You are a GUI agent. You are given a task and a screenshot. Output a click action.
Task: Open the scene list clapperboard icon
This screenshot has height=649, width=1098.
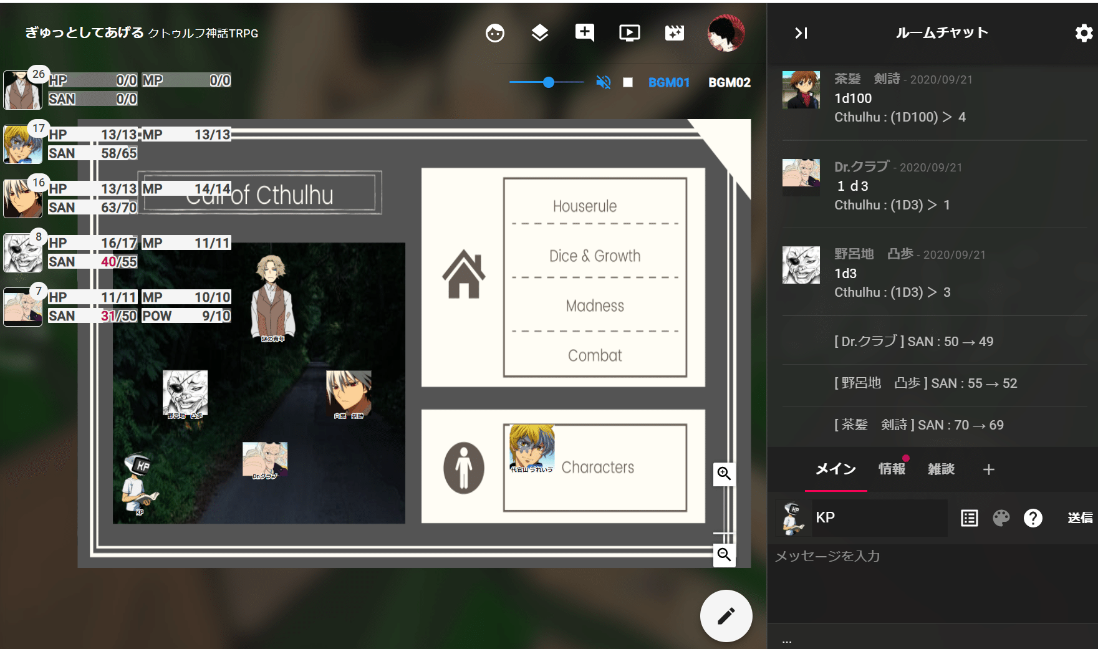(675, 33)
